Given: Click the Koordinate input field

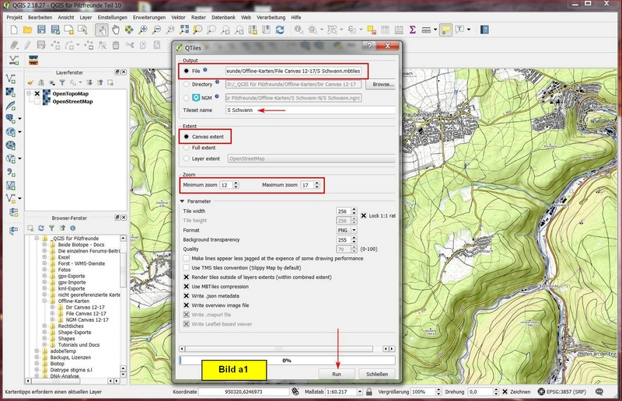Looking at the screenshot, I should pos(243,392).
